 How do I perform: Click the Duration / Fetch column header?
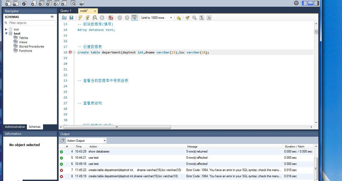[298, 146]
